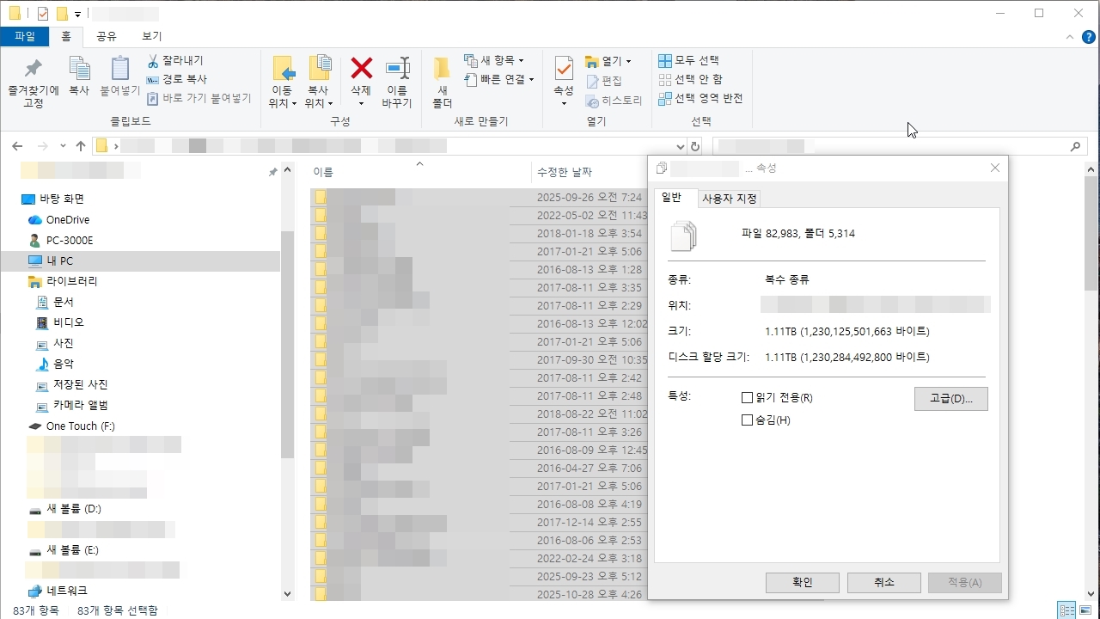Open the address bar history dropdown arrow
This screenshot has width=1100, height=619.
pos(681,146)
